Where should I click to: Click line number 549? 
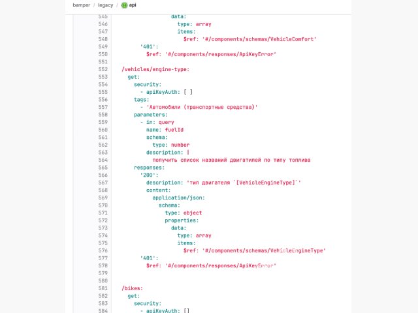tap(103, 46)
